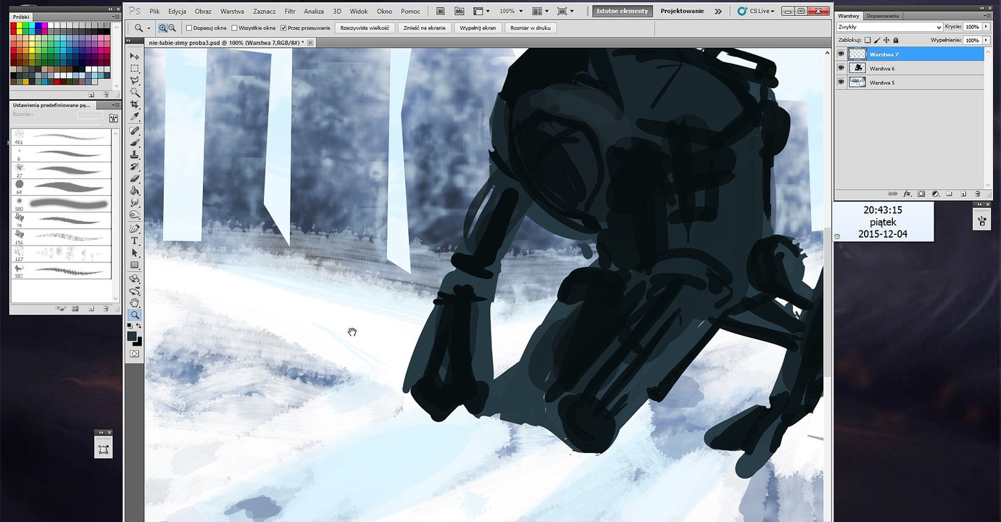Click Zmieść na ekranie button
This screenshot has height=522, width=1001.
coord(424,28)
